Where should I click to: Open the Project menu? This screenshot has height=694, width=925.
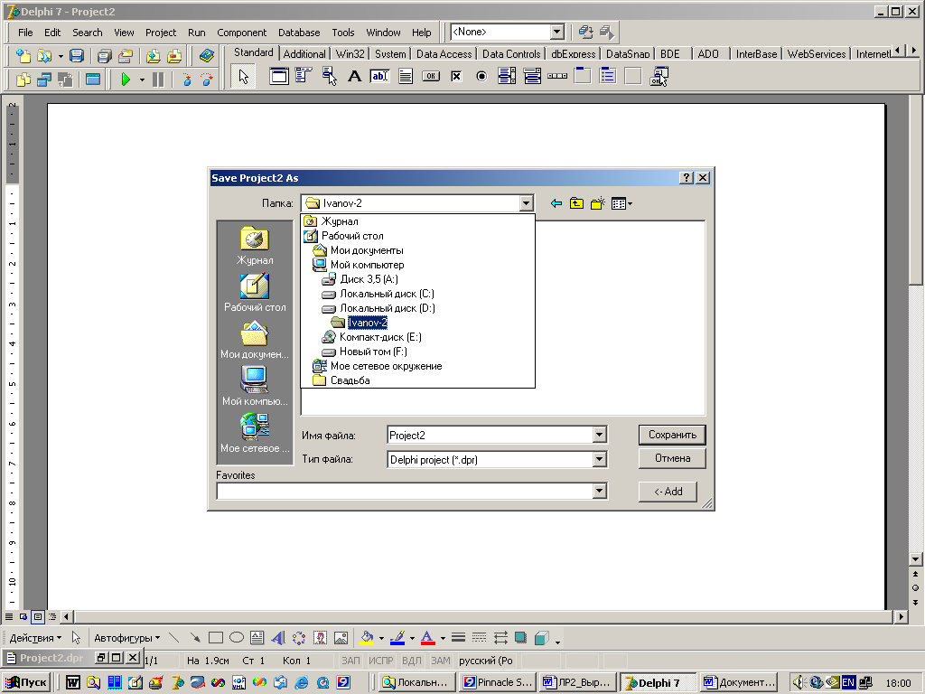(161, 33)
